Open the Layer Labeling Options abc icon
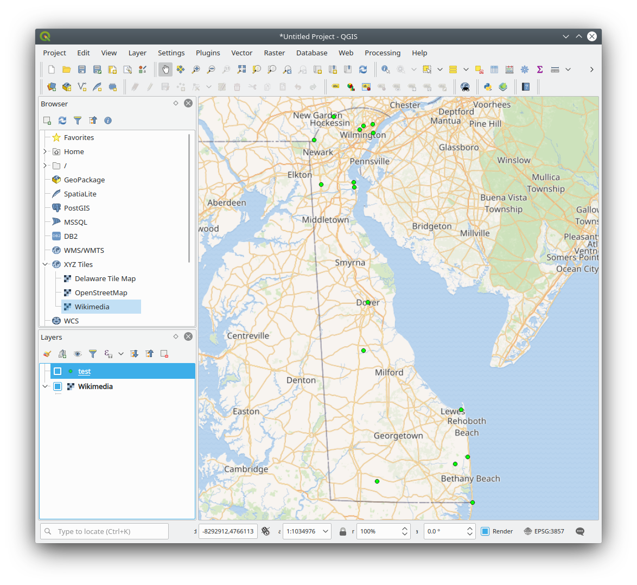Image resolution: width=637 pixels, height=585 pixels. 335,87
